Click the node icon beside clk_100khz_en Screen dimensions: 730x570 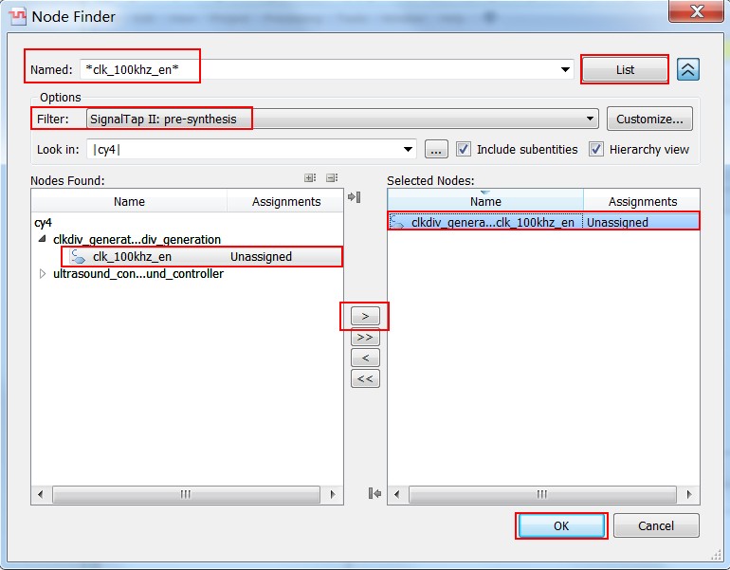coord(78,257)
